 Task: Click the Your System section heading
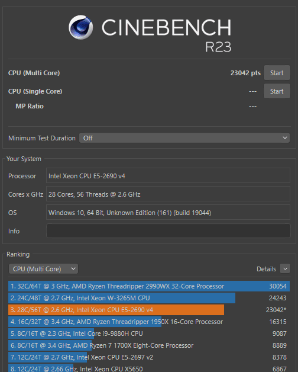pyautogui.click(x=24, y=159)
